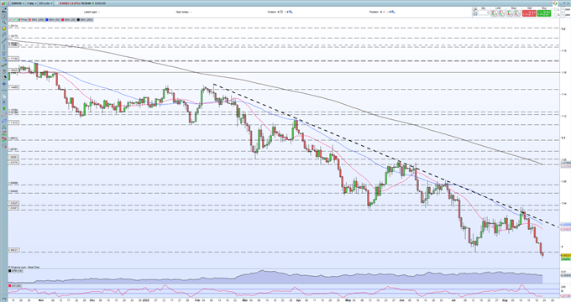Select the lower radio button near pips field
This screenshot has height=302, width=571.
pyautogui.click(x=555, y=15)
